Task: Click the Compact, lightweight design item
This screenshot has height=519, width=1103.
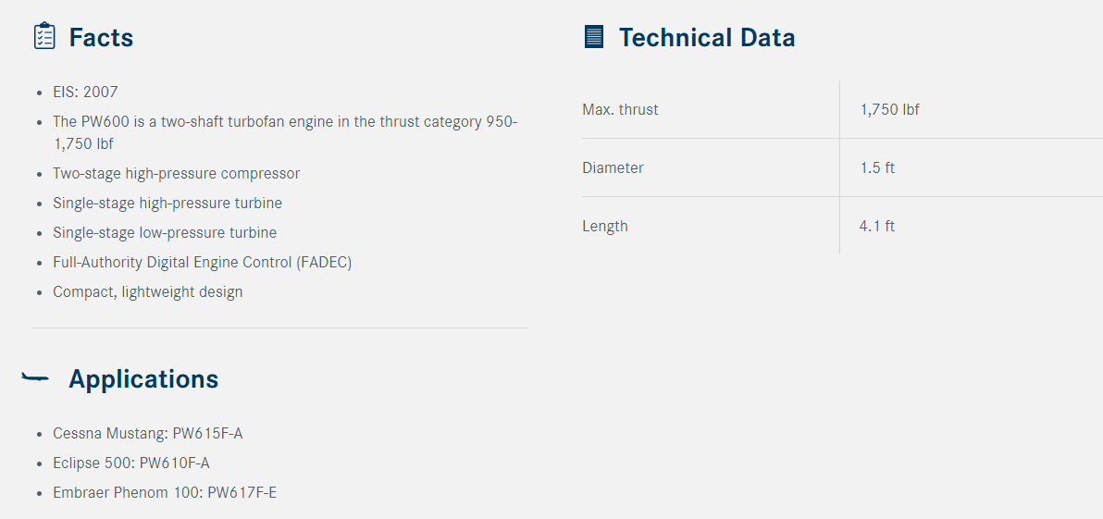Action: click(x=148, y=291)
